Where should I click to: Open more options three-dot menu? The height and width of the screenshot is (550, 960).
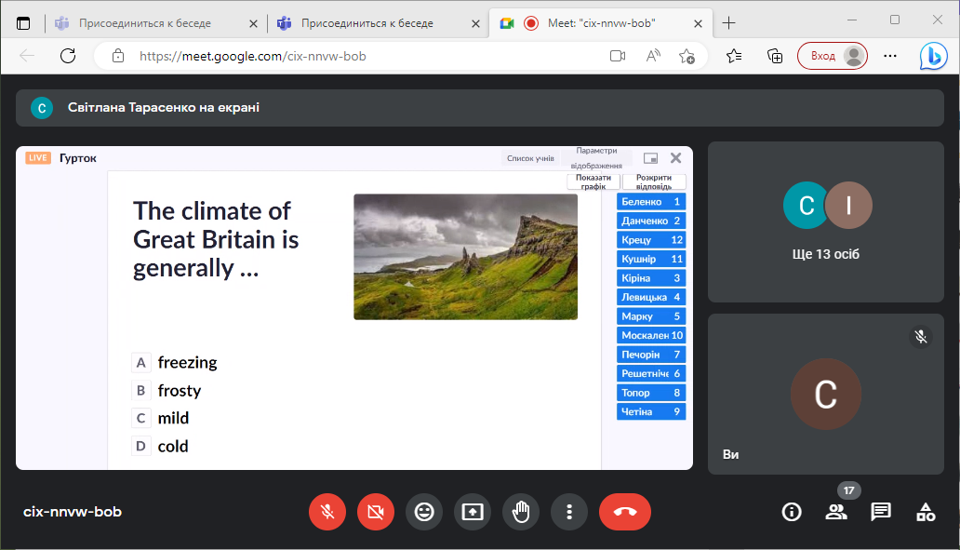click(569, 511)
